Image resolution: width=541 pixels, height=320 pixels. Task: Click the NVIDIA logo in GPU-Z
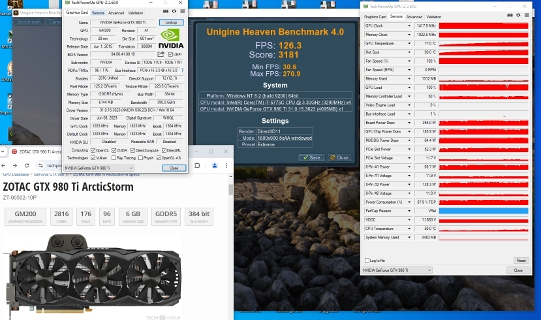pyautogui.click(x=171, y=39)
